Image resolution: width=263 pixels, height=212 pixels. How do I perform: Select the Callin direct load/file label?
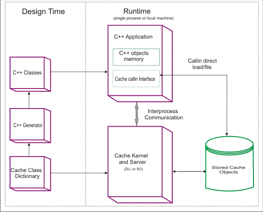(202, 64)
